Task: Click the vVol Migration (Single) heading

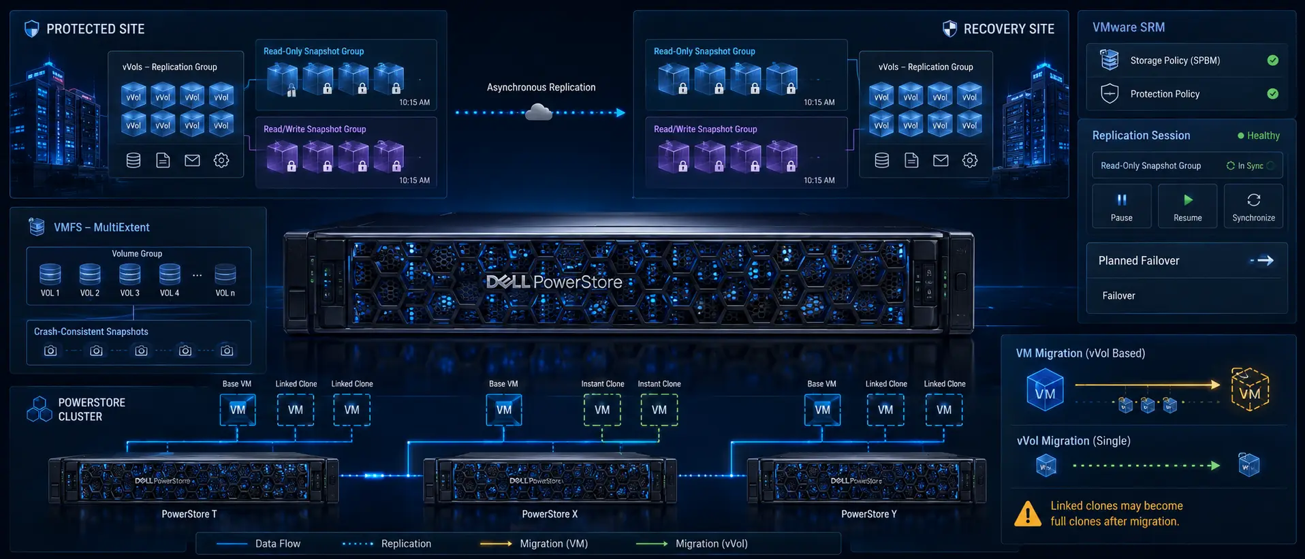Action: 1073,441
